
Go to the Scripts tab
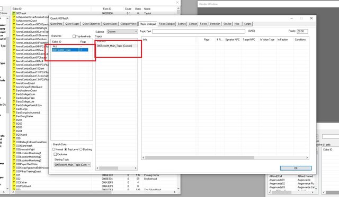point(248,24)
